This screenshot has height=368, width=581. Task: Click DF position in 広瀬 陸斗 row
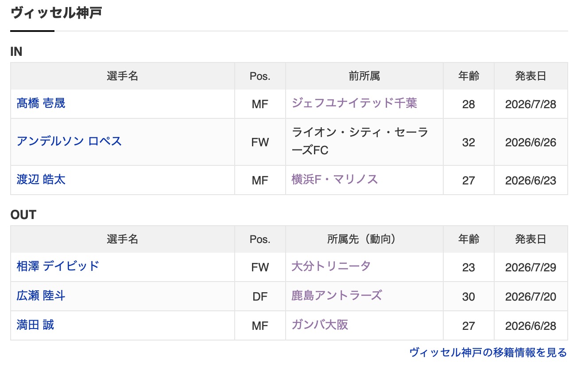[x=260, y=297]
